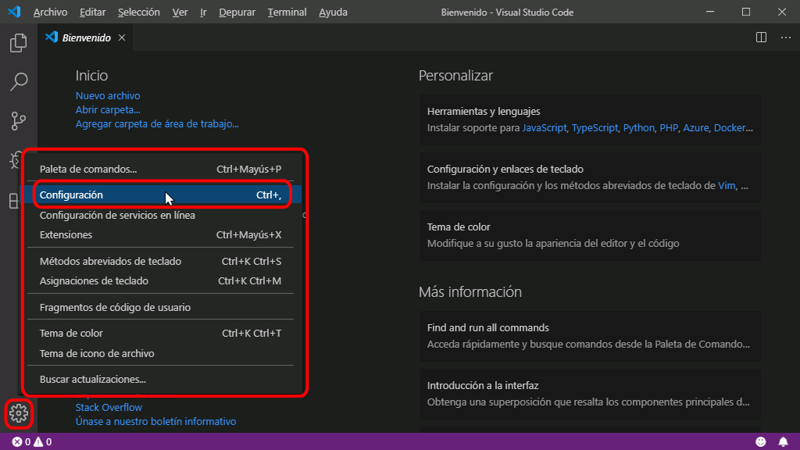Open the Terminal menu
The image size is (800, 450).
pyautogui.click(x=287, y=12)
